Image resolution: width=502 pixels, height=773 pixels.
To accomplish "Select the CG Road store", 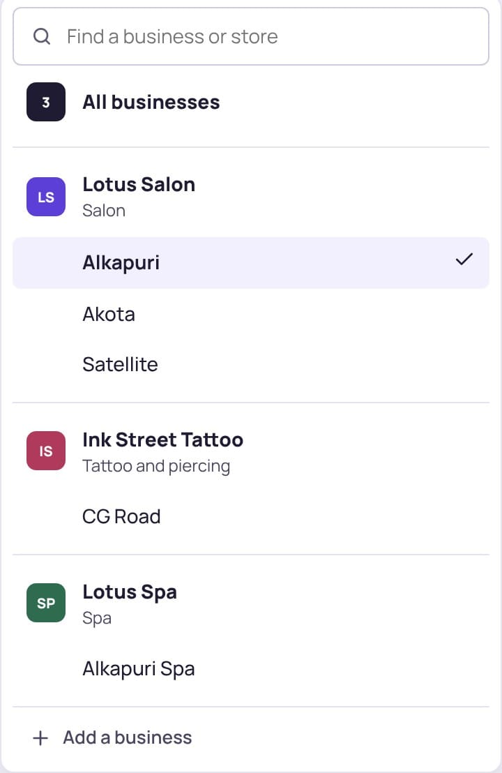I will point(251,517).
